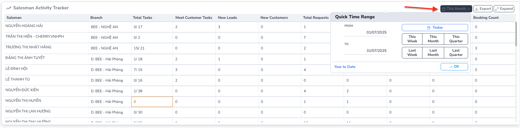Click Total Requests value 7 for TRẦN THỊ HIỀN

pos(305,38)
